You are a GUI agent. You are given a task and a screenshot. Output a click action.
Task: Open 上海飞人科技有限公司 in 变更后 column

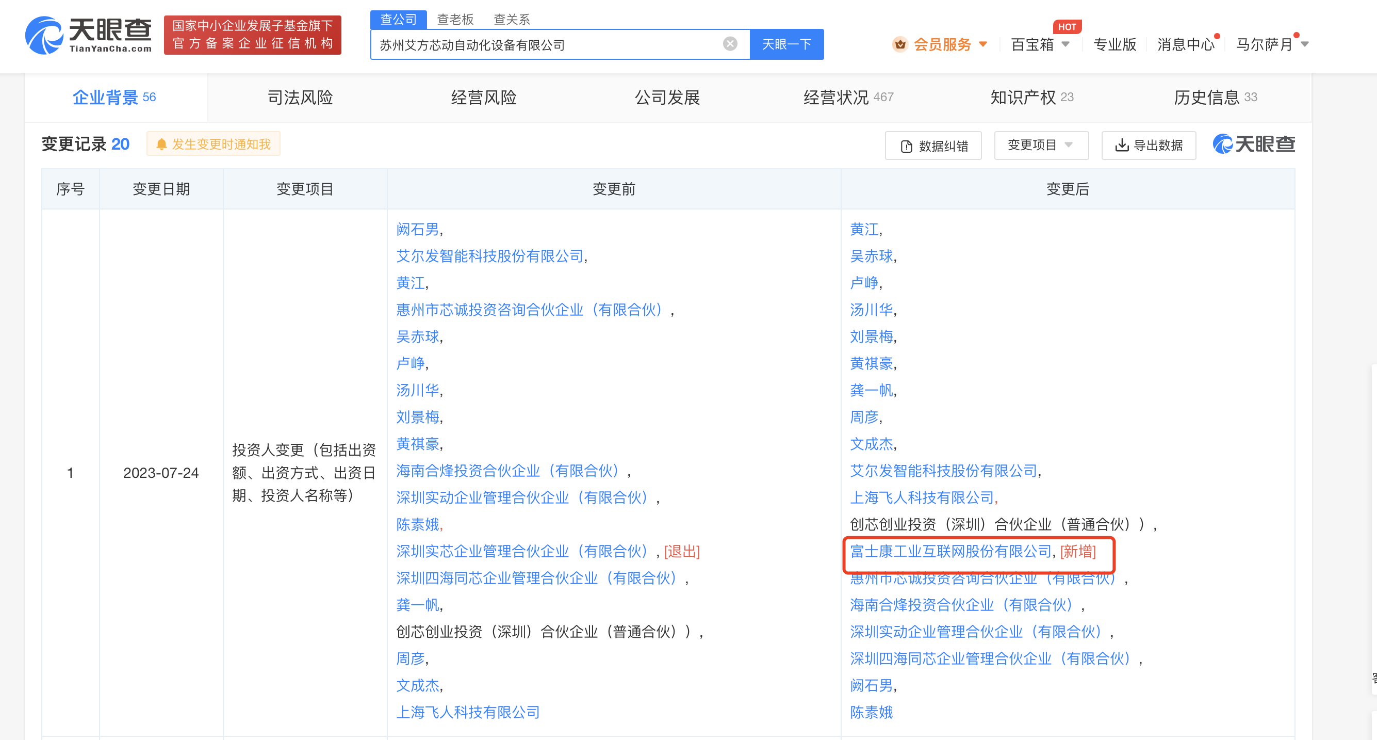[x=922, y=498]
